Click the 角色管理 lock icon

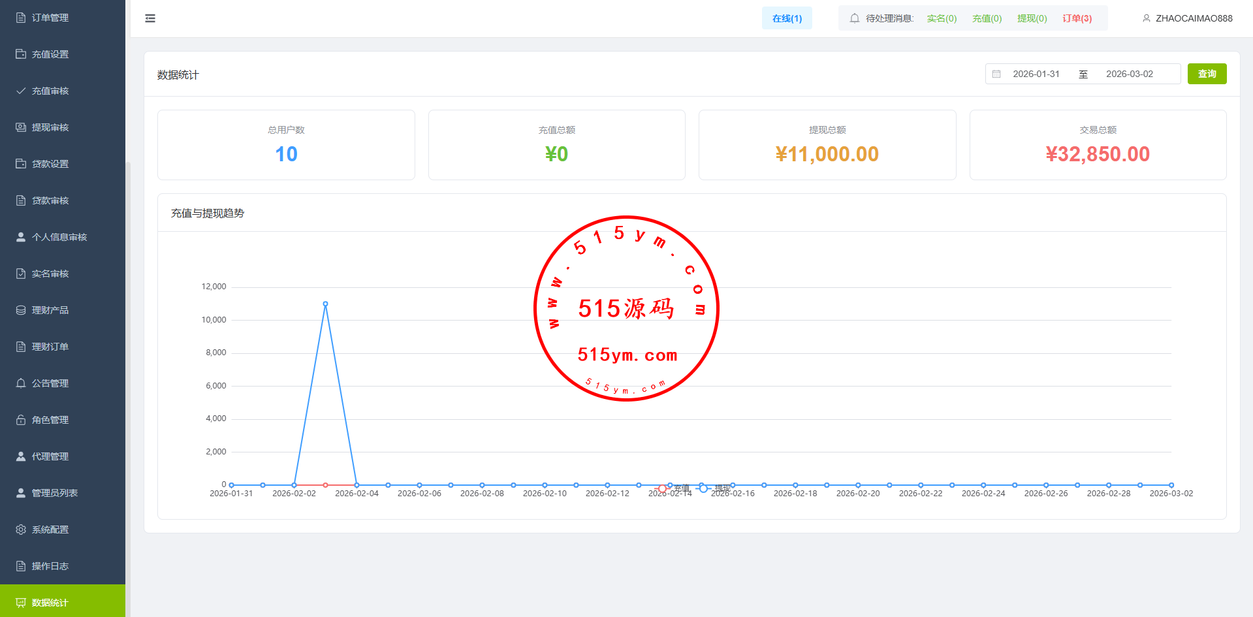[21, 420]
